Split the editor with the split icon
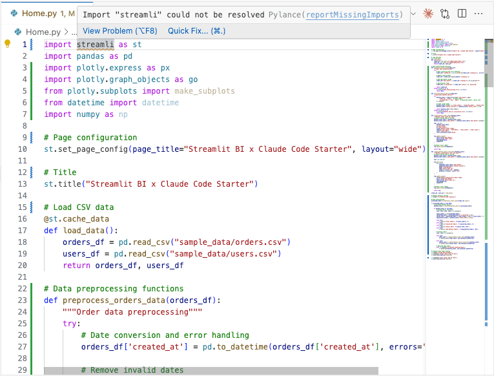Screen dimensions: 494x376 pyautogui.click(x=462, y=13)
